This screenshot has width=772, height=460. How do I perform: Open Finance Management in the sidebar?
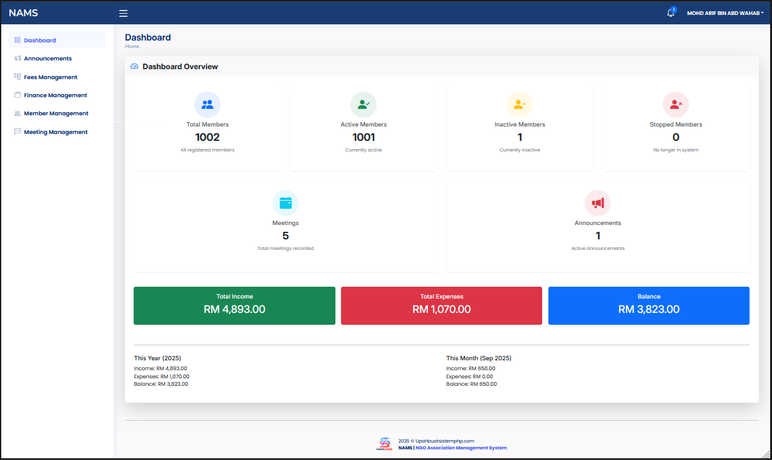click(x=57, y=95)
